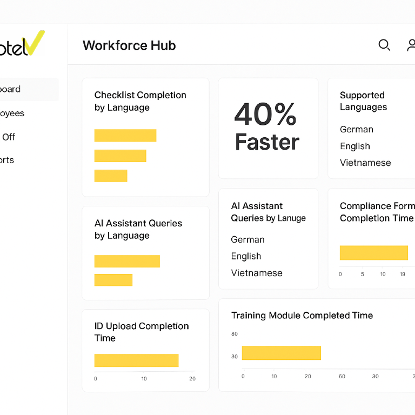This screenshot has width=415, height=415.
Task: Open the Dashboard sidebar item
Action: click(16, 90)
